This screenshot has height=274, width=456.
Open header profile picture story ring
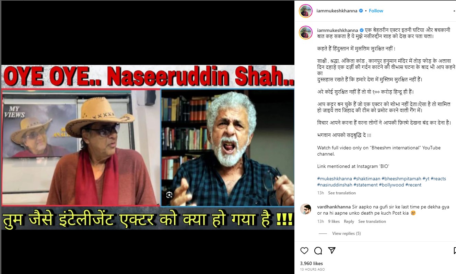pyautogui.click(x=305, y=11)
